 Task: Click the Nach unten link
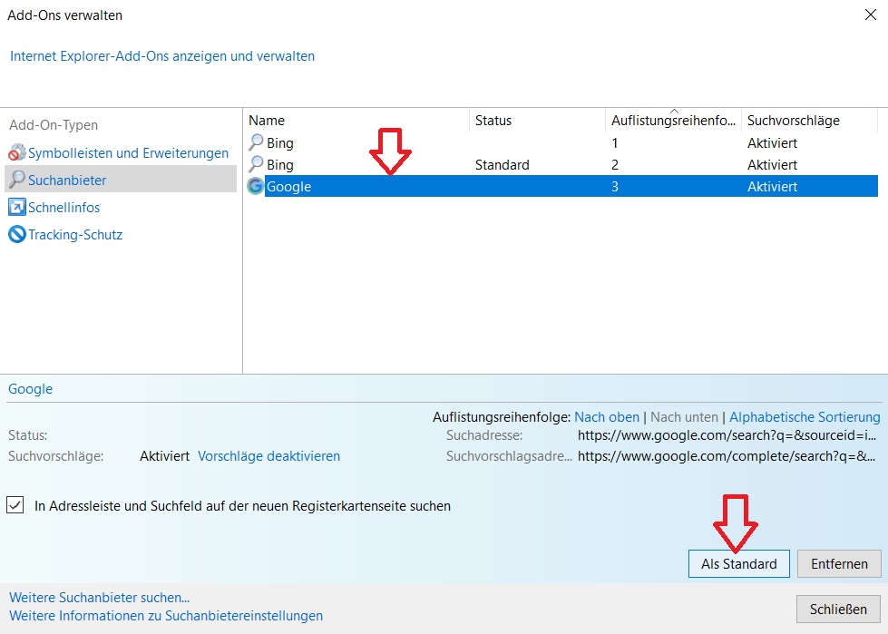tap(684, 417)
